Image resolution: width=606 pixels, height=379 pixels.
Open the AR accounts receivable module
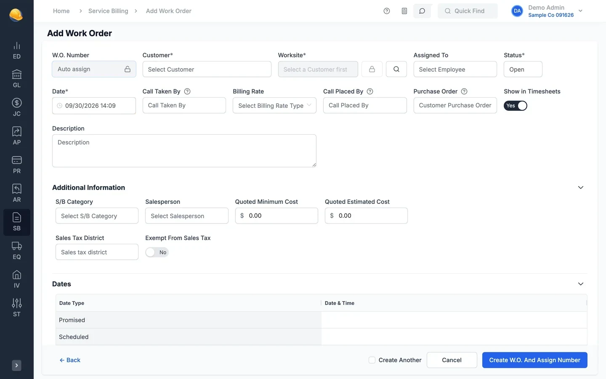[16, 194]
